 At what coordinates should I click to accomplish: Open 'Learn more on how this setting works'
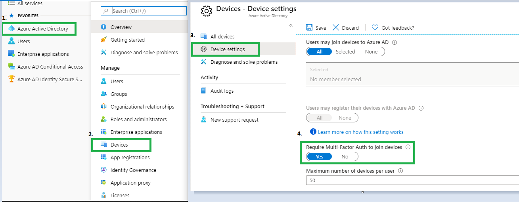(360, 132)
